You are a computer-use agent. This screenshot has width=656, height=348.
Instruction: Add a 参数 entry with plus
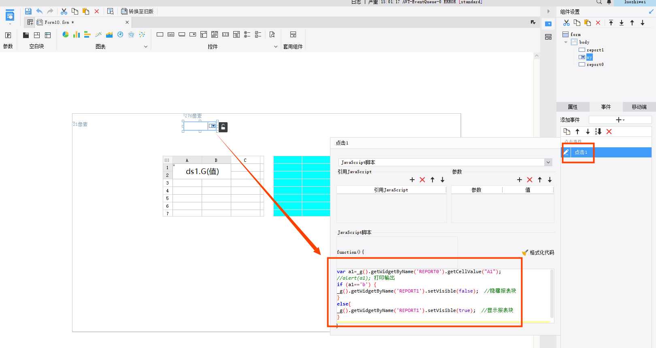tap(520, 180)
